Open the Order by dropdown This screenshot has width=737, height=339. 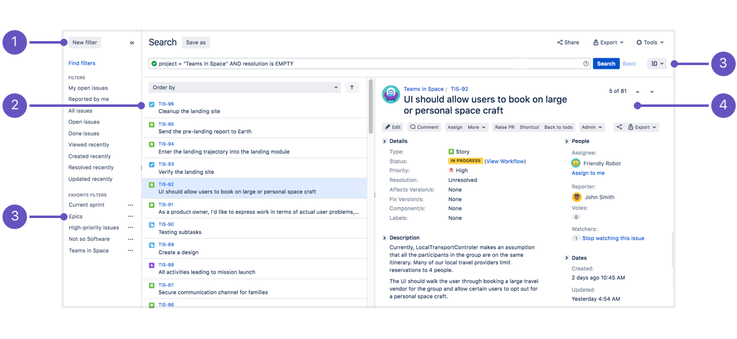(244, 87)
